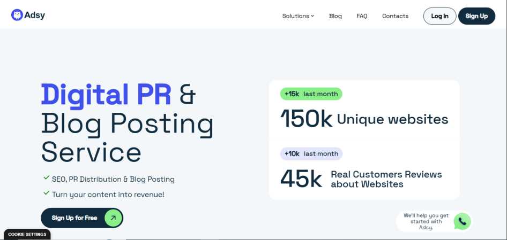The image size is (507, 240).
Task: Click the Sign Up button in the header
Action: tap(476, 16)
